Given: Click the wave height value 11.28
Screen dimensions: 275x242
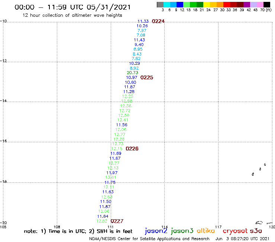Looking at the screenshot, I should tap(129, 92).
